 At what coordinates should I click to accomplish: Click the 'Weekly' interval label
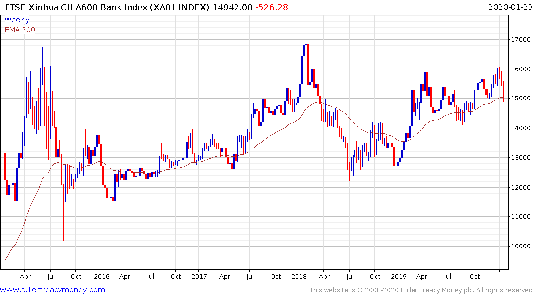click(x=17, y=20)
